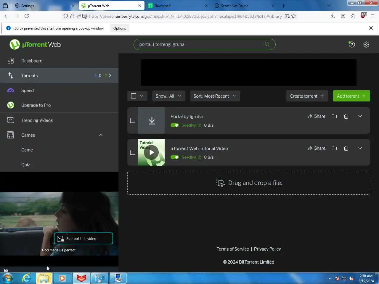Click the Drag and drop a file area
This screenshot has height=284, width=379.
tap(249, 183)
